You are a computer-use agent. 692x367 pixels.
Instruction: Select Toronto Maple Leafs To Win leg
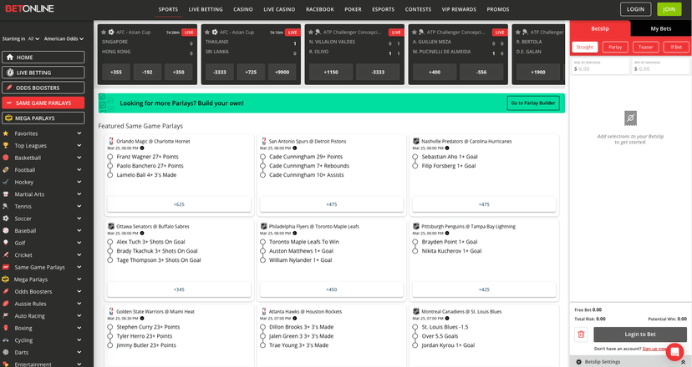[x=262, y=242]
